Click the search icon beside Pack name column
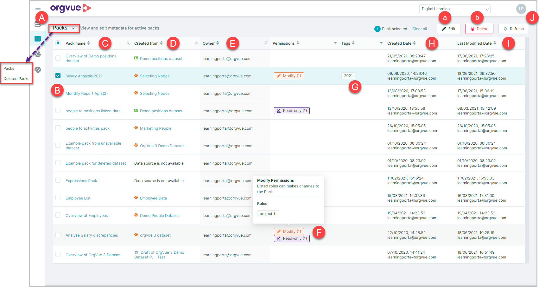 128,43
